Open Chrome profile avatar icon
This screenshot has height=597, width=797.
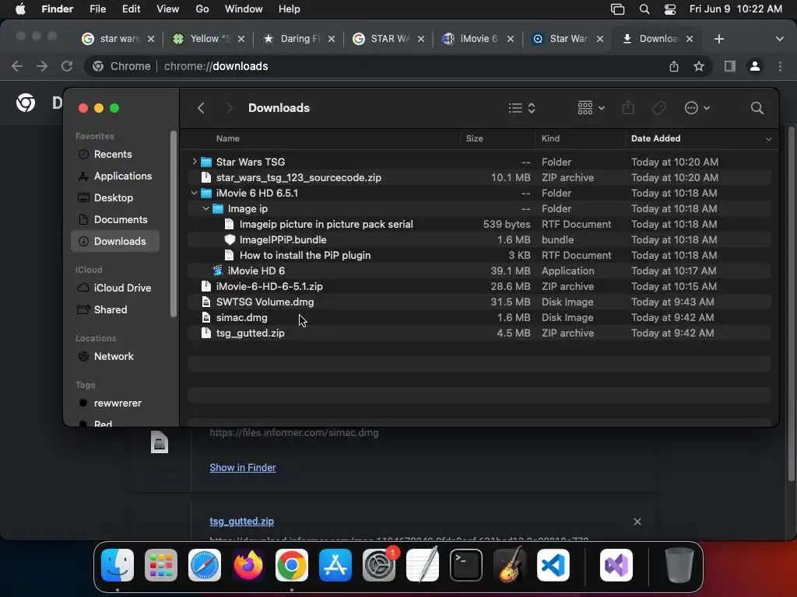[755, 66]
